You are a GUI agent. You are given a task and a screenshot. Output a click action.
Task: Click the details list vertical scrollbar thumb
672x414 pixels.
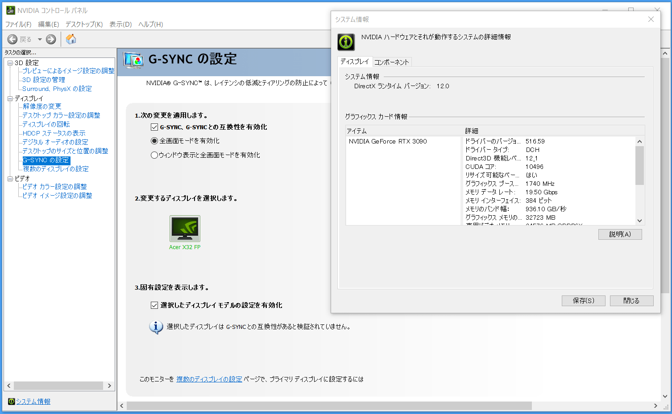pos(639,165)
